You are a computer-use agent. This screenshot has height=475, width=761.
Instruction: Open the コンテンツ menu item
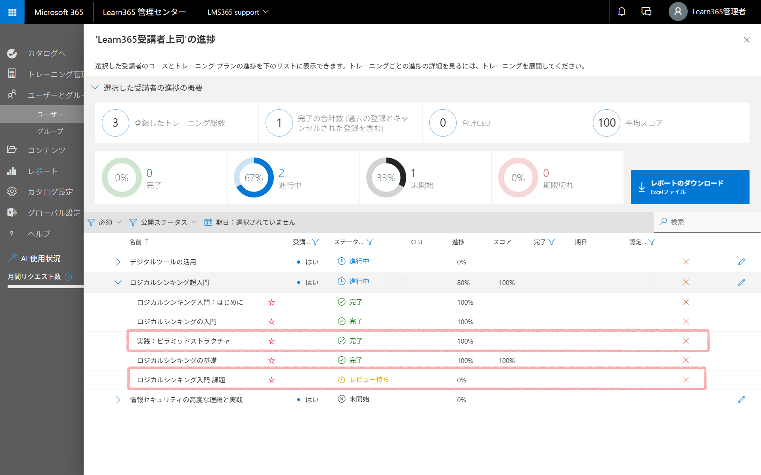46,150
